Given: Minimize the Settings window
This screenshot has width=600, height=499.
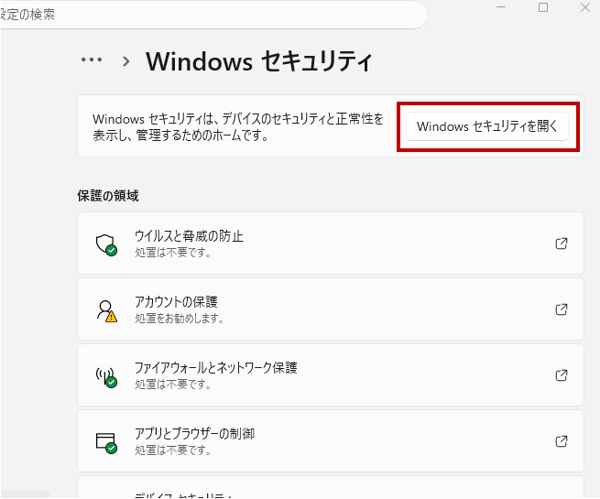Looking at the screenshot, I should coord(501,7).
